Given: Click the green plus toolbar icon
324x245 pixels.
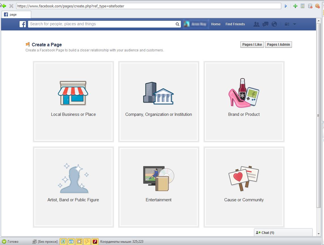Looking at the screenshot, I should click(x=295, y=6).
